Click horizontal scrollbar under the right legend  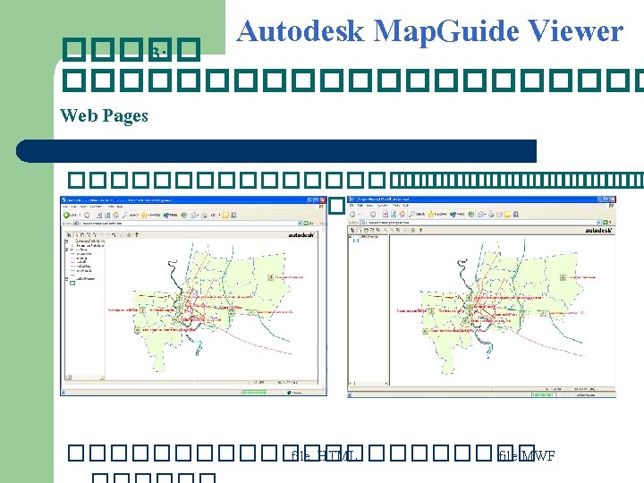click(369, 383)
